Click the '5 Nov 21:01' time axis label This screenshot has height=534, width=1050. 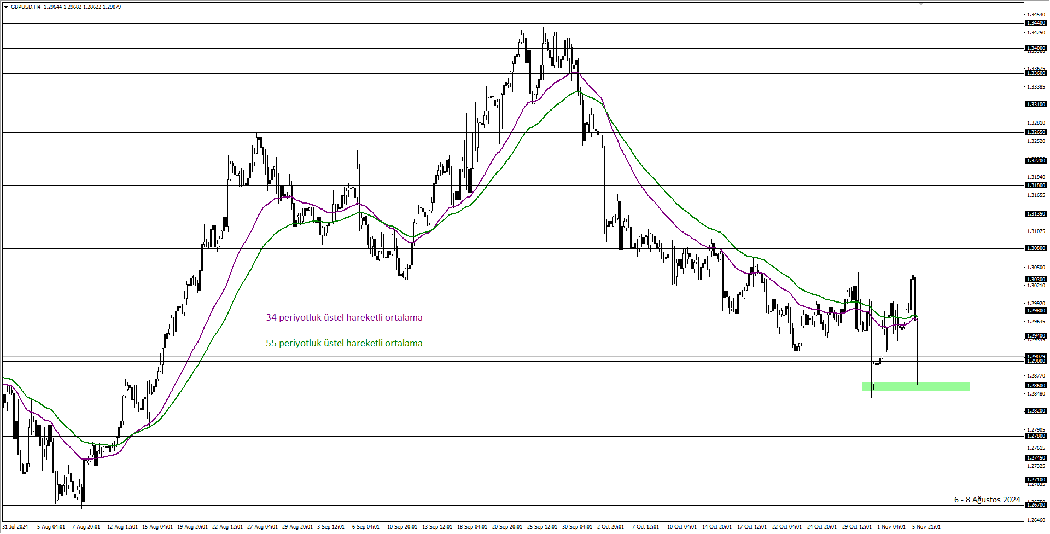926,527
